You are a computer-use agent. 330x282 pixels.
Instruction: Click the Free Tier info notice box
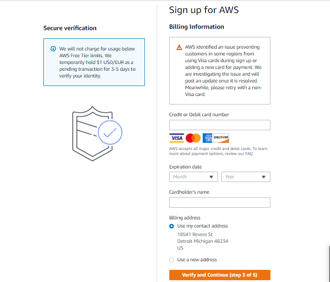94,62
